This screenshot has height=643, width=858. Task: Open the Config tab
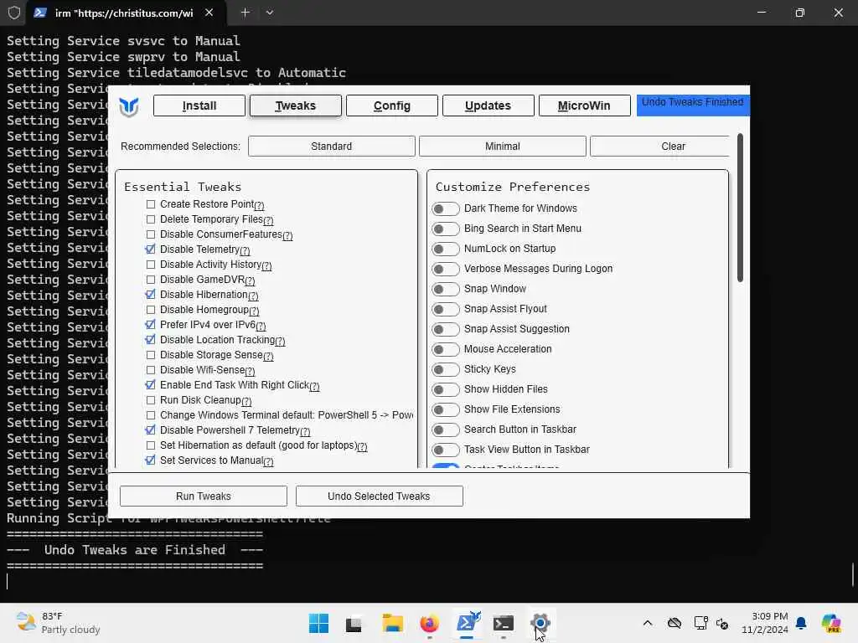click(x=392, y=105)
